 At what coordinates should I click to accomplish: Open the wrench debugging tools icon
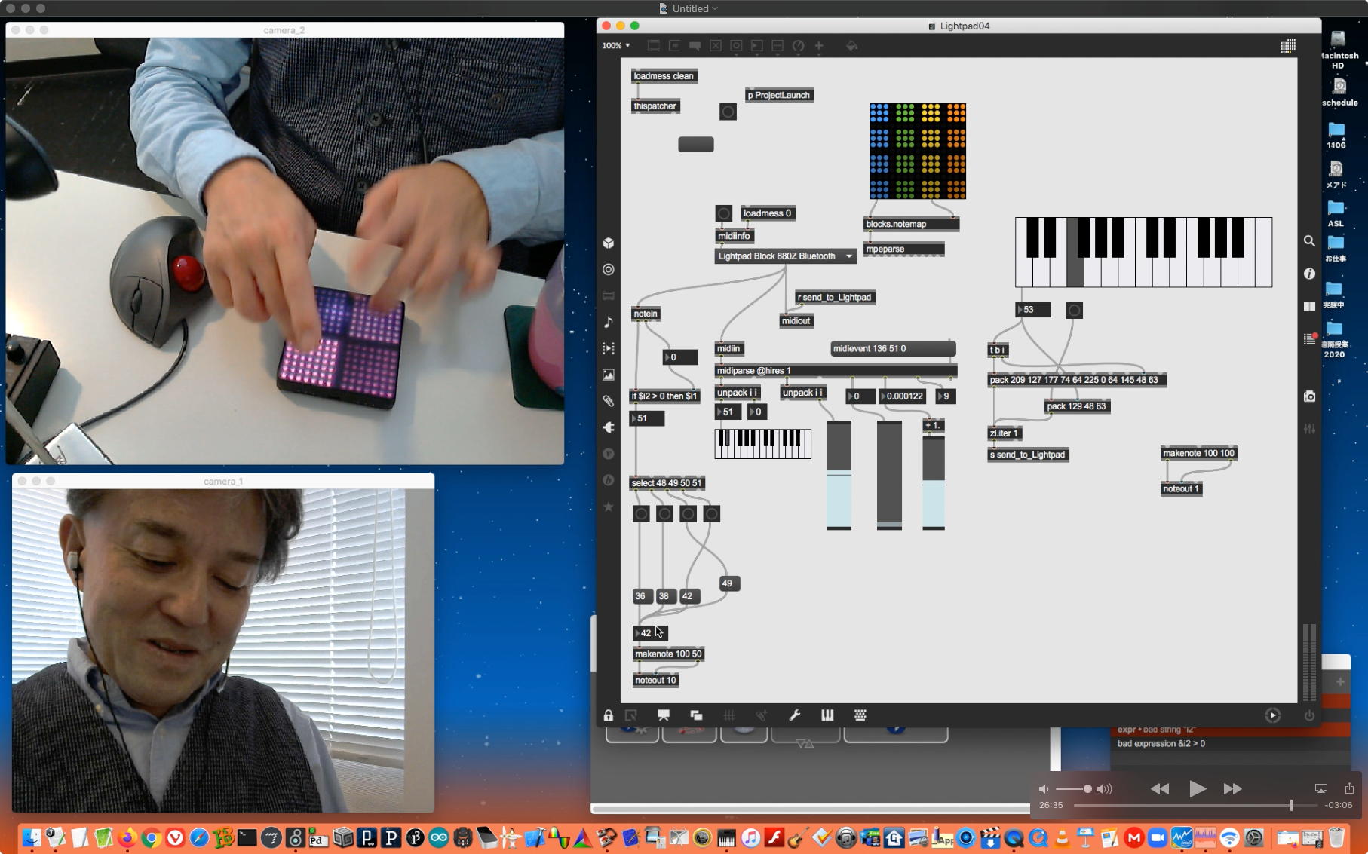click(794, 715)
